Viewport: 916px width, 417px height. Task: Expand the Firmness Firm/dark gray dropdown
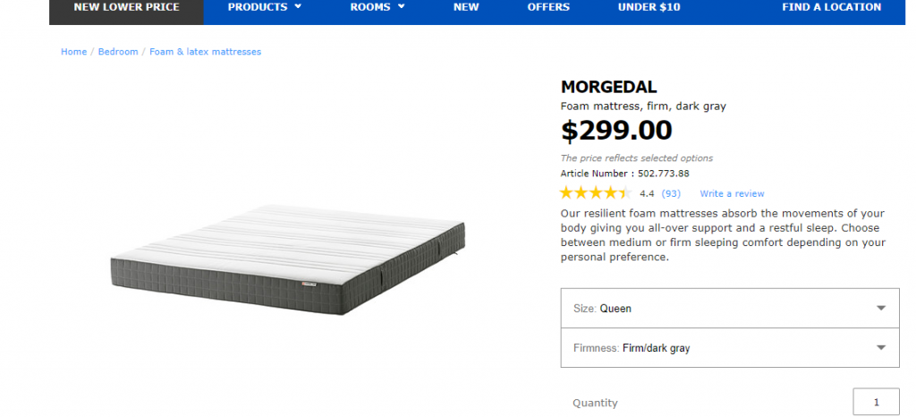729,348
